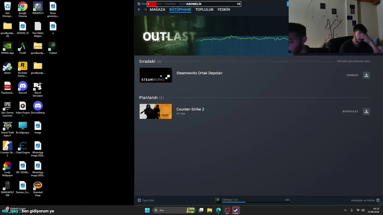The height and width of the screenshot is (215, 383).
Task: Open the FESKİN profile tab
Action: (x=224, y=10)
